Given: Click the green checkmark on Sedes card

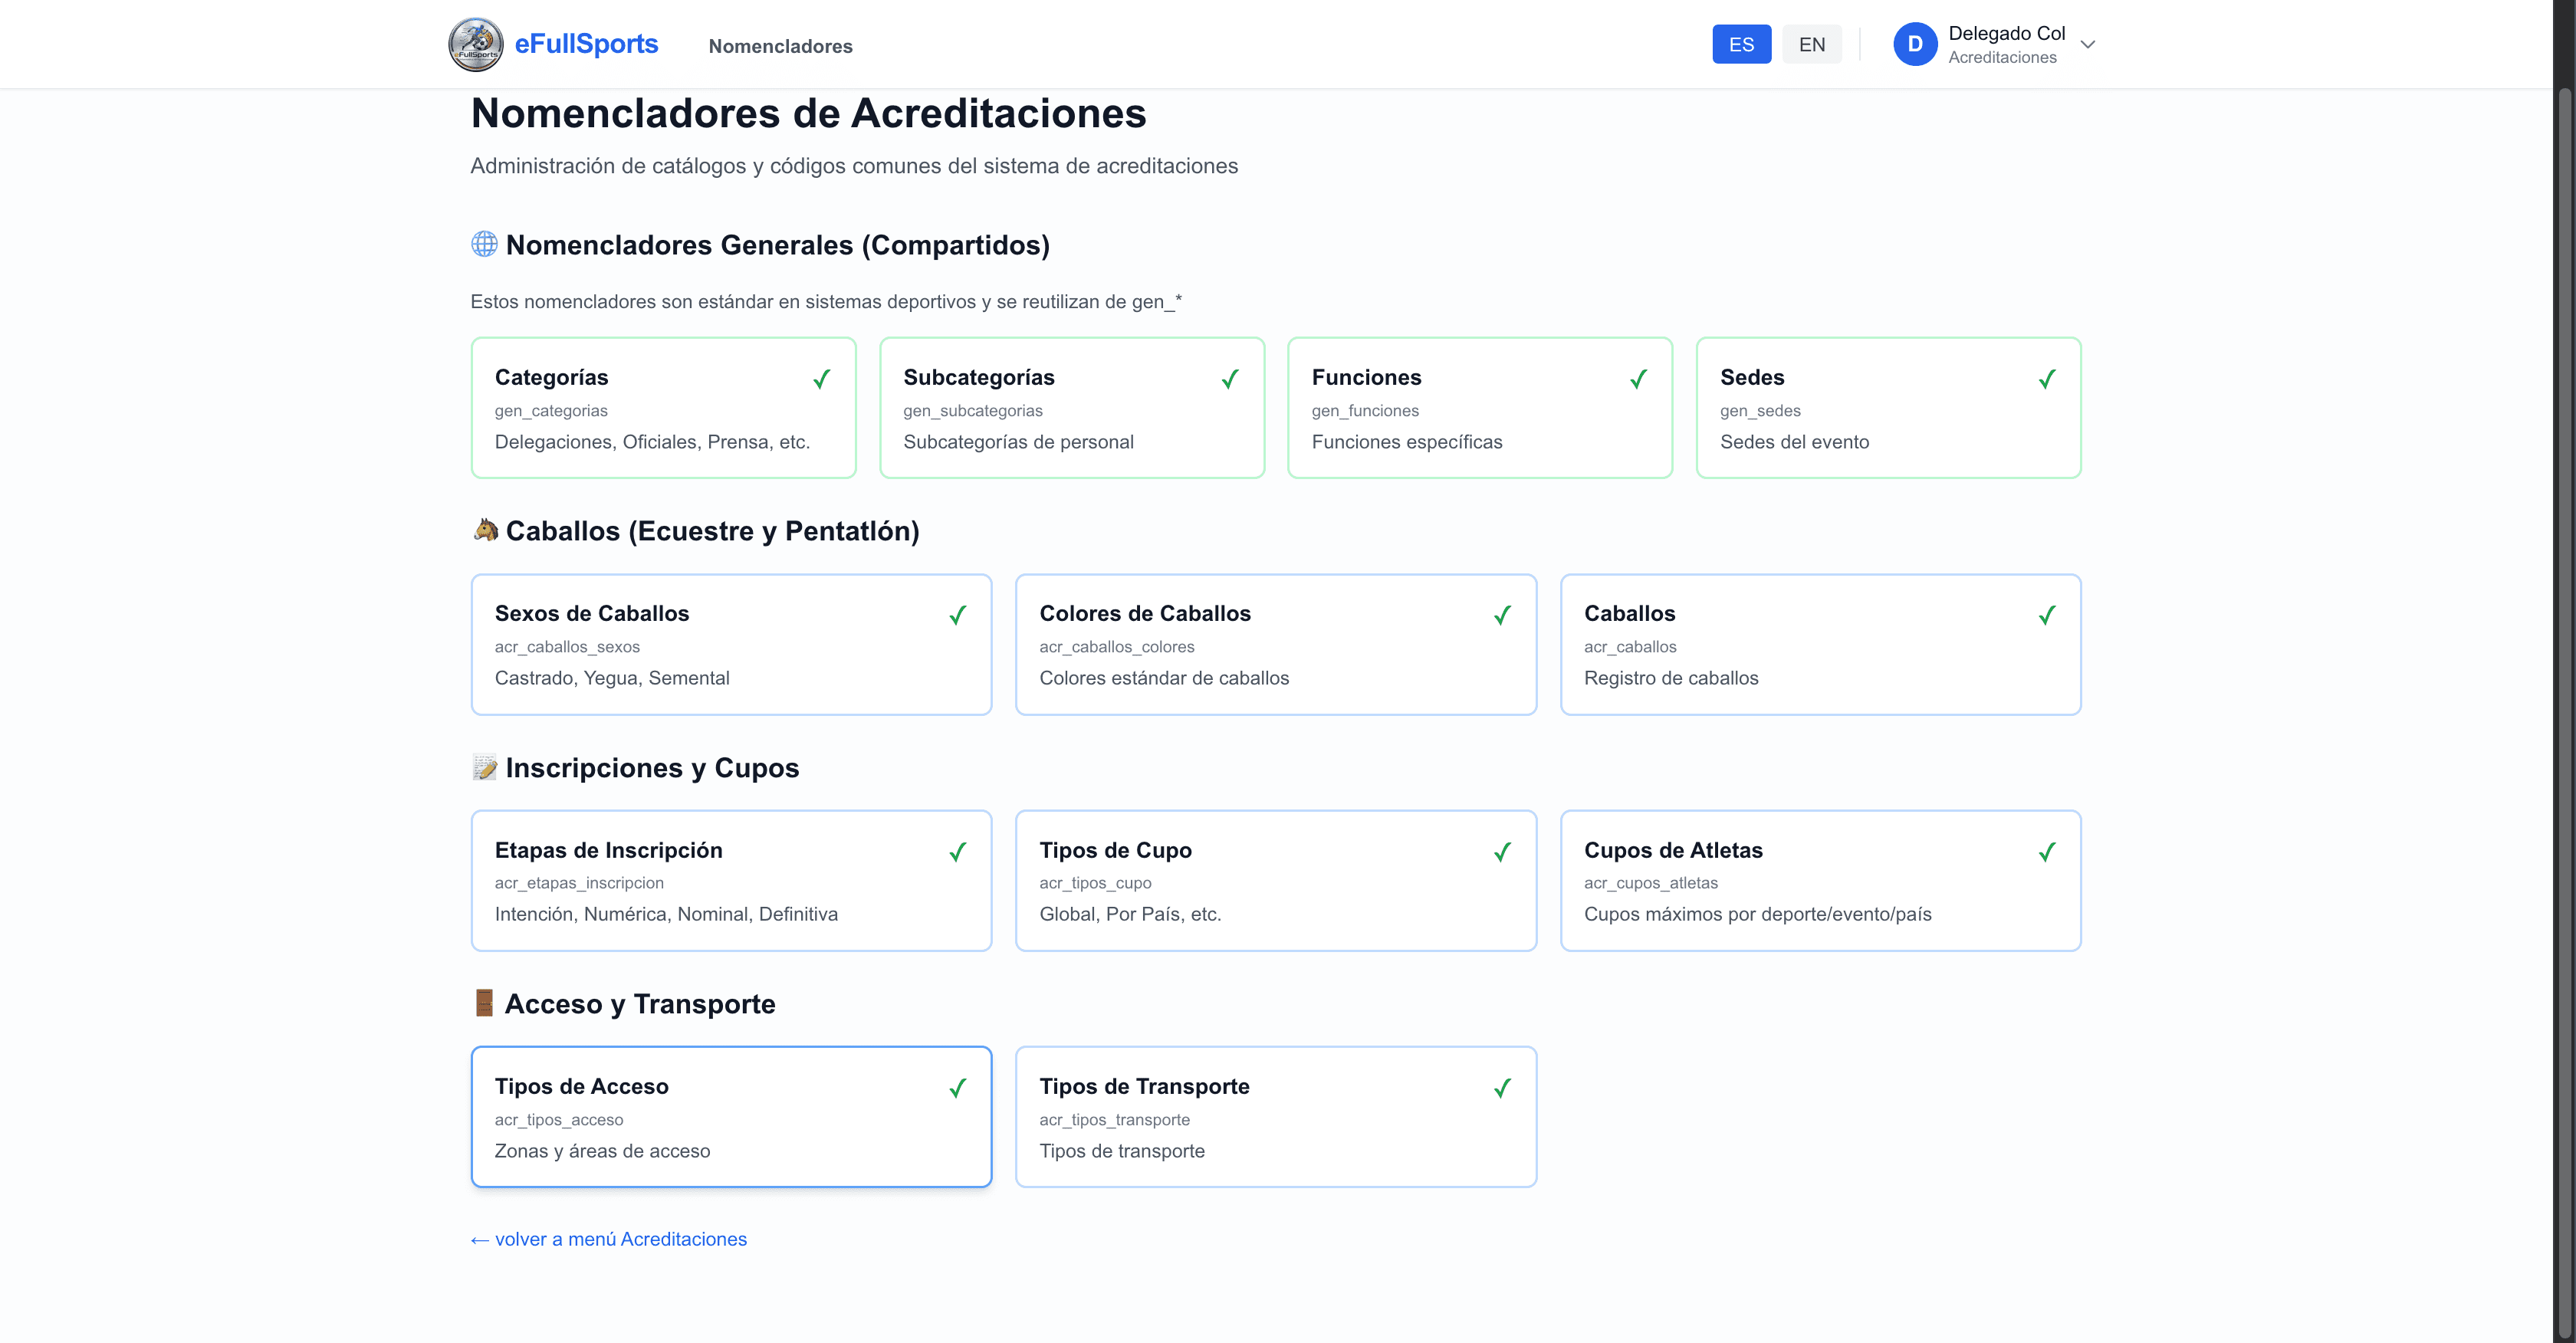Looking at the screenshot, I should pos(2047,379).
